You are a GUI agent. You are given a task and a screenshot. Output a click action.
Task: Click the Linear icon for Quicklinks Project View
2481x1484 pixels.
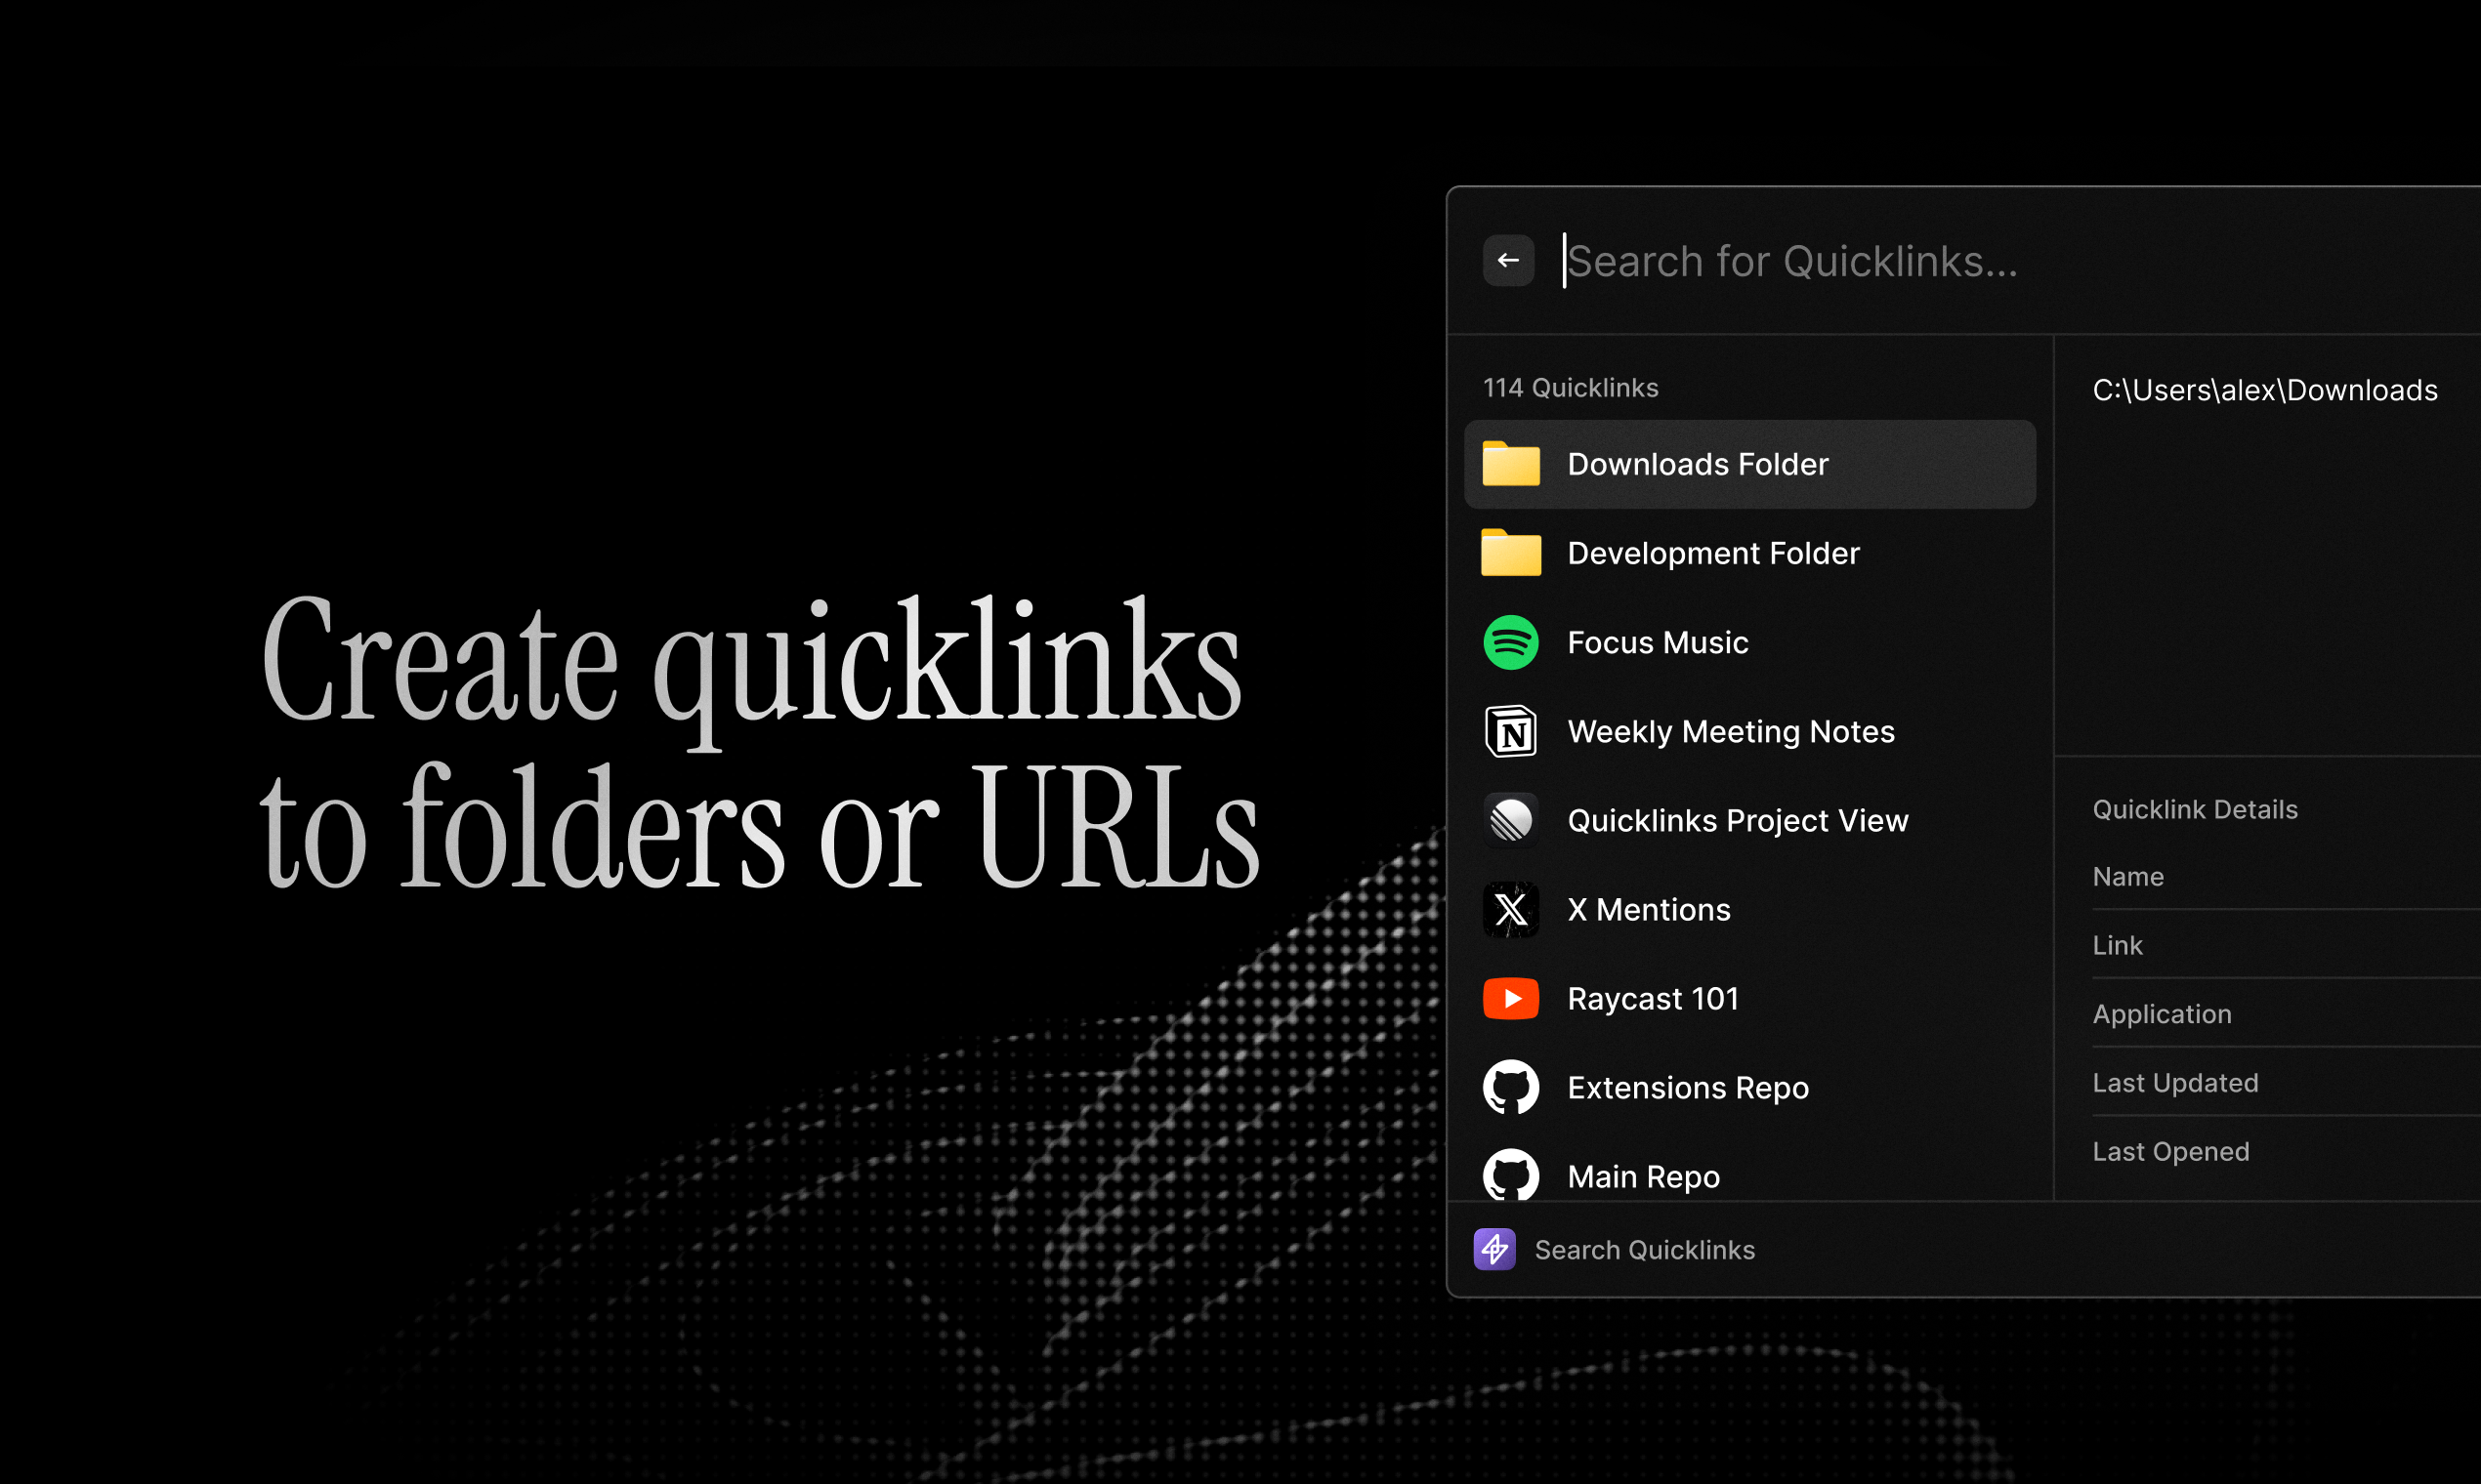pyautogui.click(x=1510, y=820)
